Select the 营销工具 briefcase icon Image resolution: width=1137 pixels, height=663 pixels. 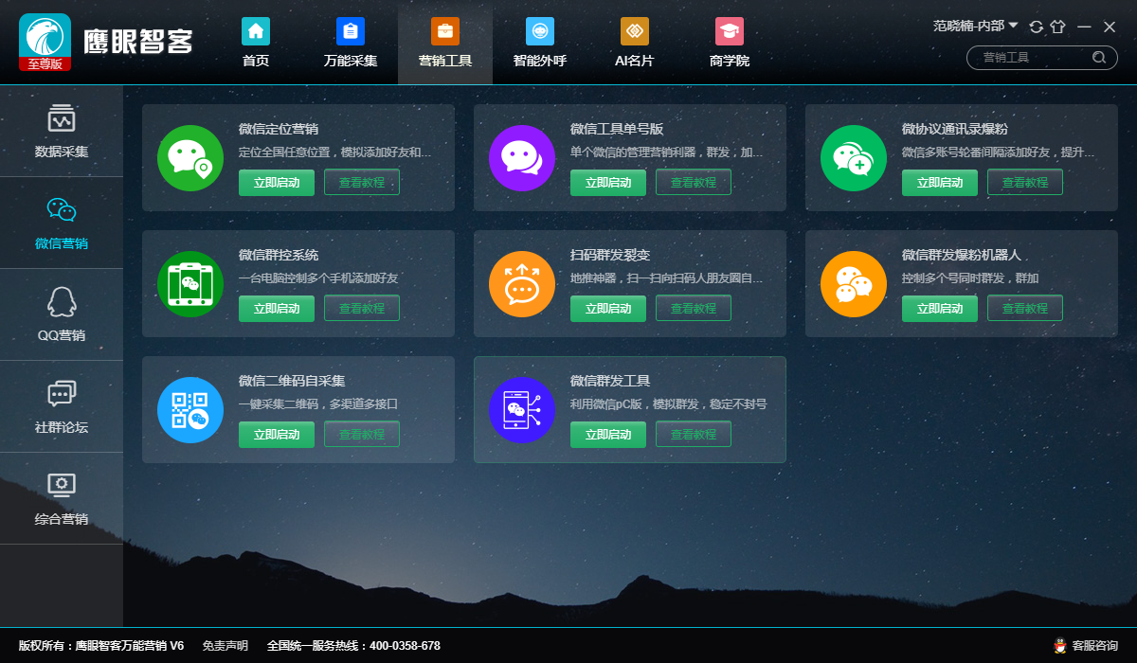pyautogui.click(x=445, y=31)
